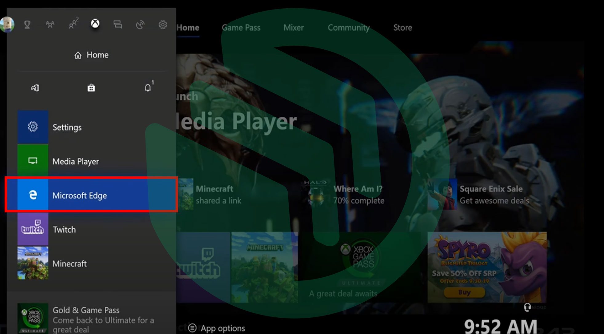Open the Achievements trophy tab

[x=27, y=24]
